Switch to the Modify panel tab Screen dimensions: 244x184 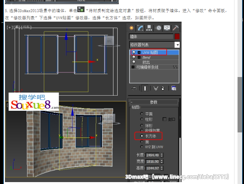tap(140, 28)
